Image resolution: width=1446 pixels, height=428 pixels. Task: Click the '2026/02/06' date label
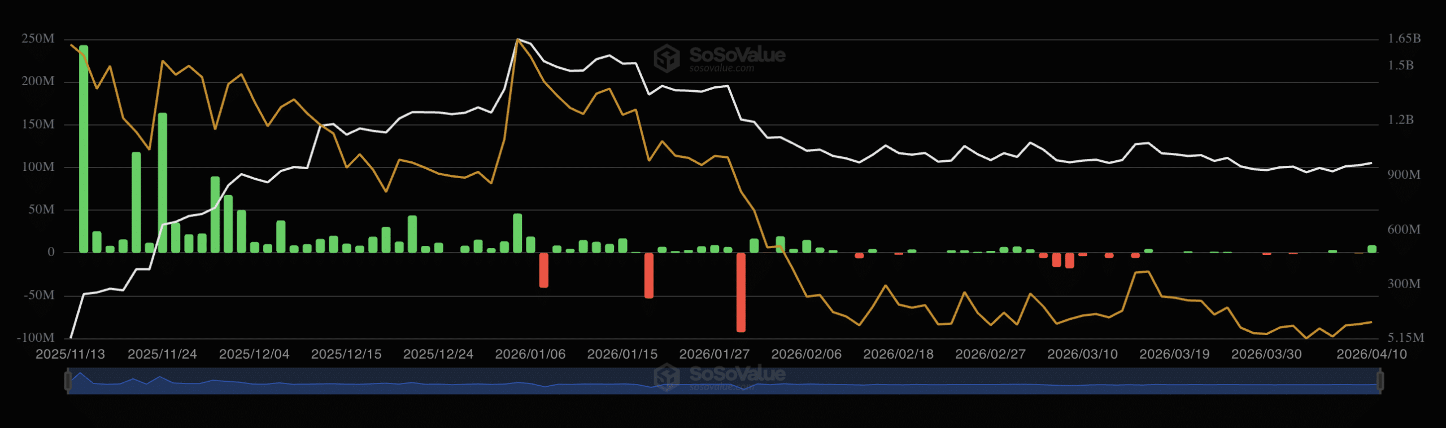807,354
